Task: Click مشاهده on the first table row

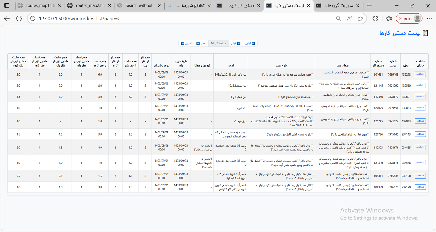Action: tap(420, 74)
